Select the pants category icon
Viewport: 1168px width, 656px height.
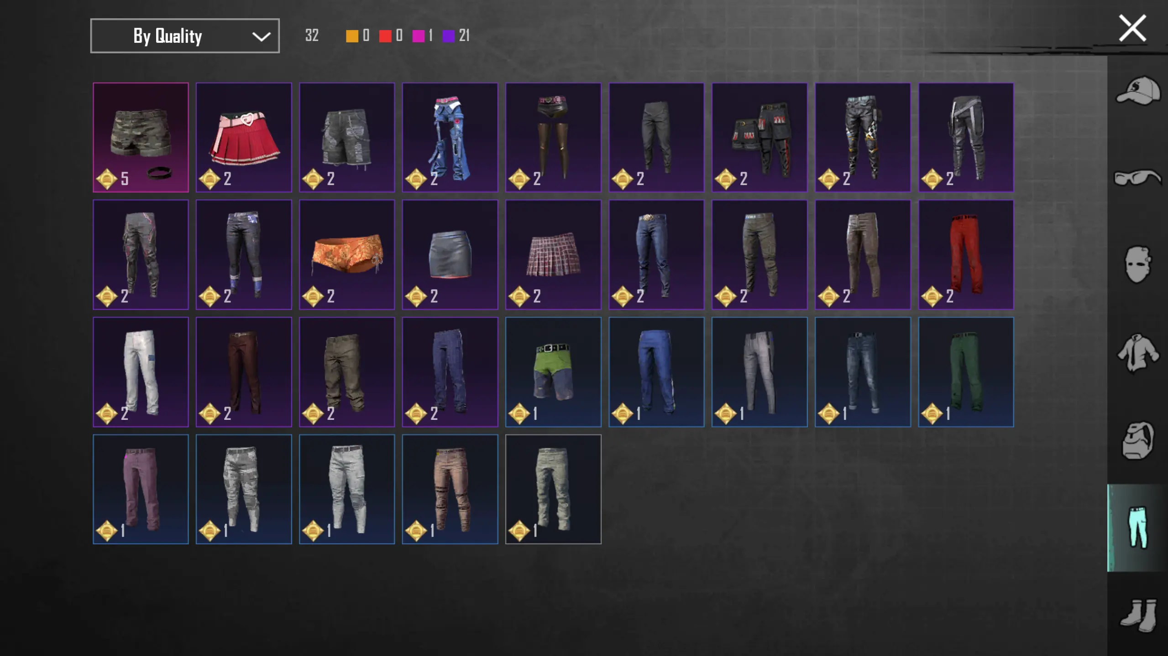(x=1137, y=527)
